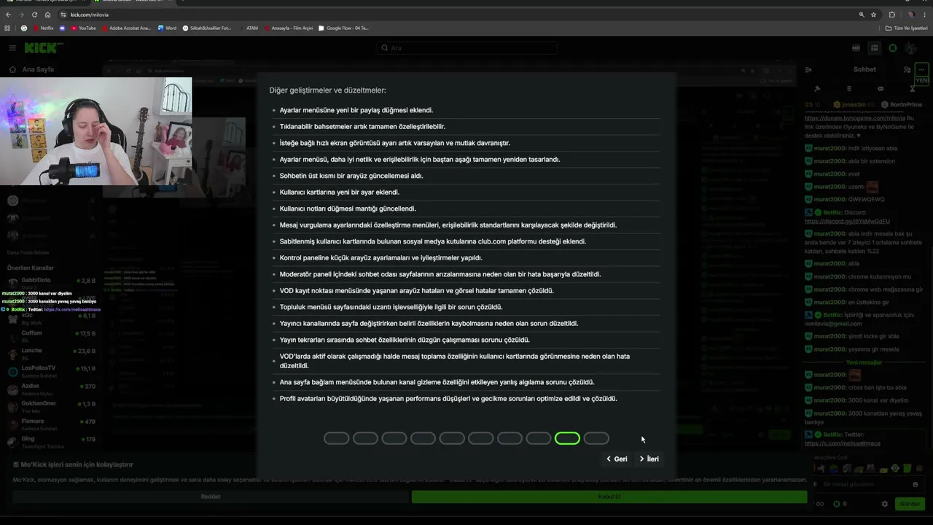Open the Anasayfa - Film Arşivi bookmark
933x525 pixels.
(x=289, y=28)
